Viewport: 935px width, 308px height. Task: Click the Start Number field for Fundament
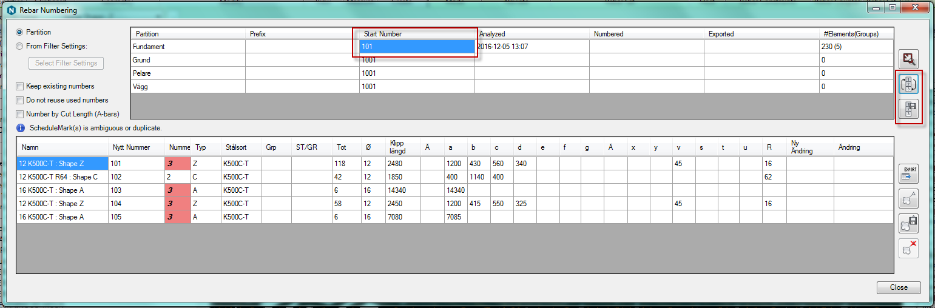pos(416,47)
